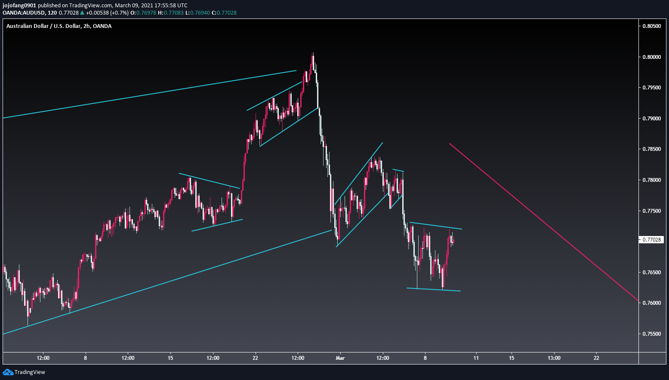Click the close value C:0.77028 in header
Viewport: 669px width, 380px height.
click(x=224, y=12)
